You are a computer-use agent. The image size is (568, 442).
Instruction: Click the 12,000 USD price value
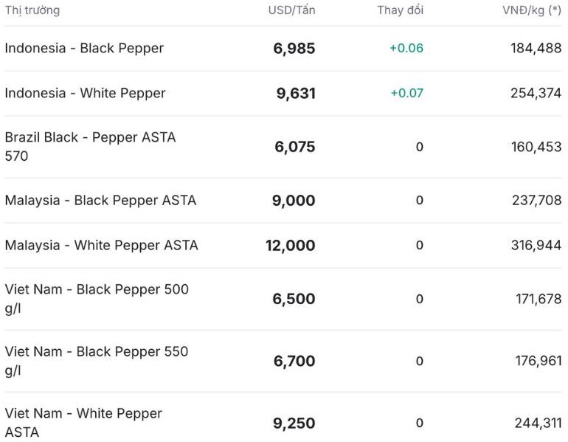point(290,246)
